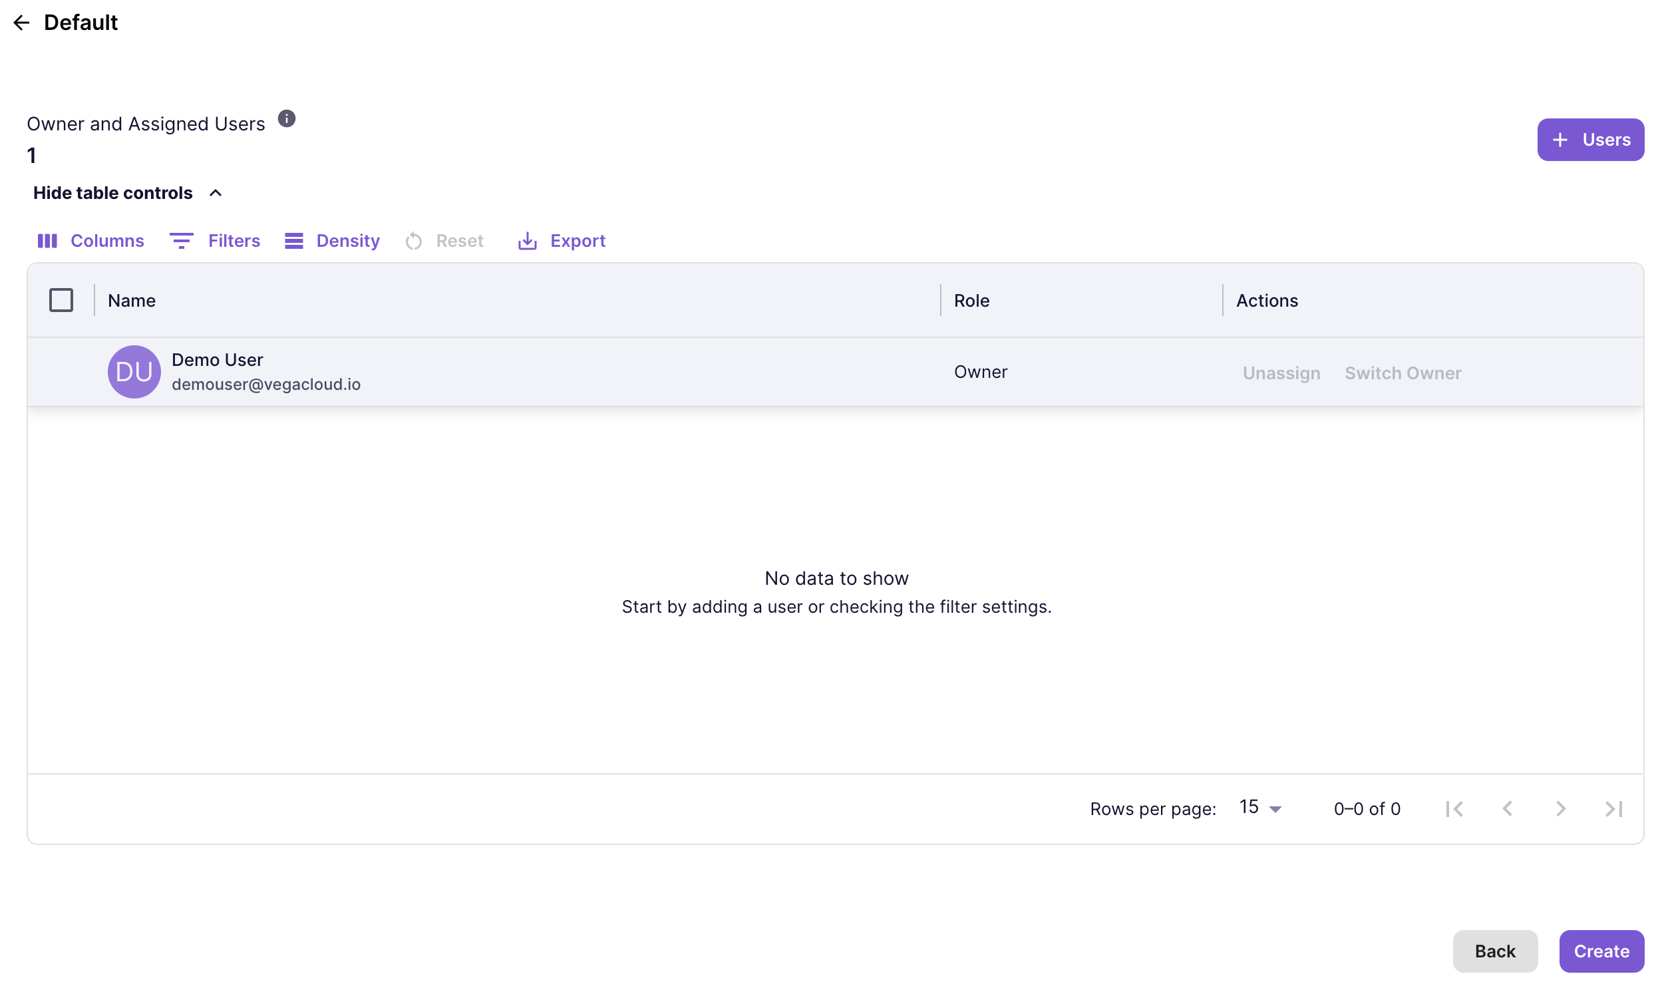Click the next page navigation arrow
Viewport: 1654px width, 986px height.
pyautogui.click(x=1560, y=809)
